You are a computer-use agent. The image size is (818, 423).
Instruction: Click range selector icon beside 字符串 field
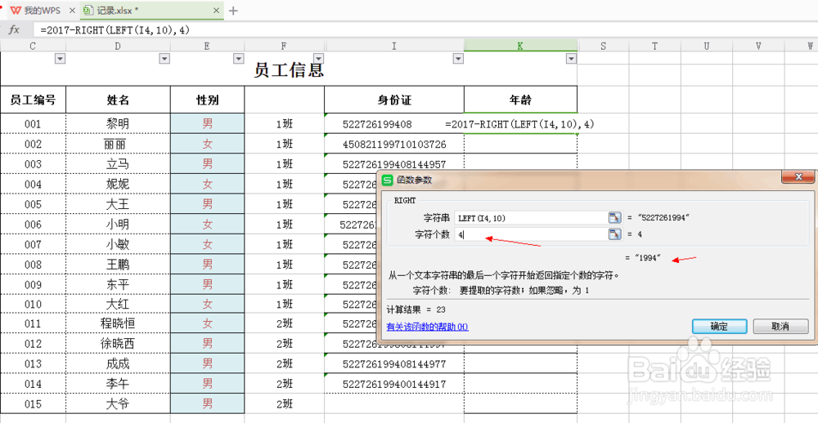(x=615, y=218)
